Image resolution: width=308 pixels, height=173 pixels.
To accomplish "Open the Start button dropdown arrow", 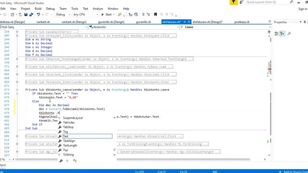I will point(114,14).
